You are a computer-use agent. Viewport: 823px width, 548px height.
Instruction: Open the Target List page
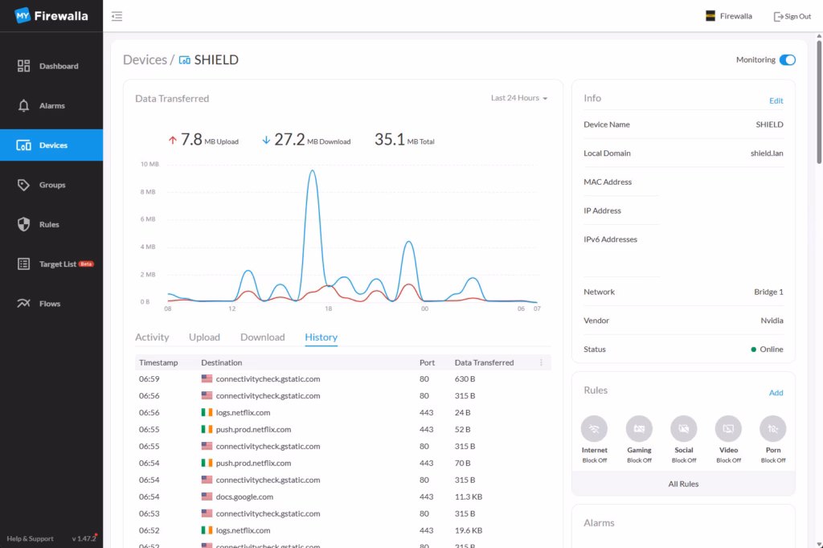[x=56, y=264]
